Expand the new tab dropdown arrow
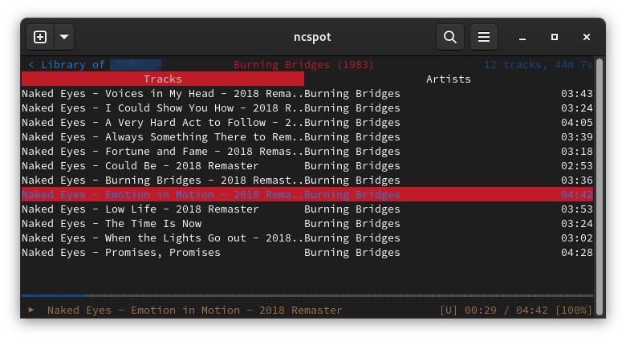 64,37
